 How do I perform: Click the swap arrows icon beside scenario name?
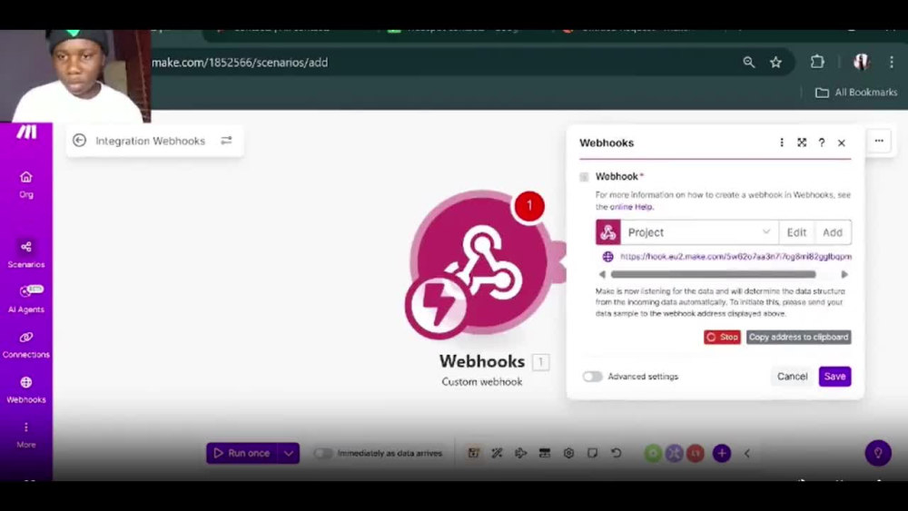pos(226,141)
